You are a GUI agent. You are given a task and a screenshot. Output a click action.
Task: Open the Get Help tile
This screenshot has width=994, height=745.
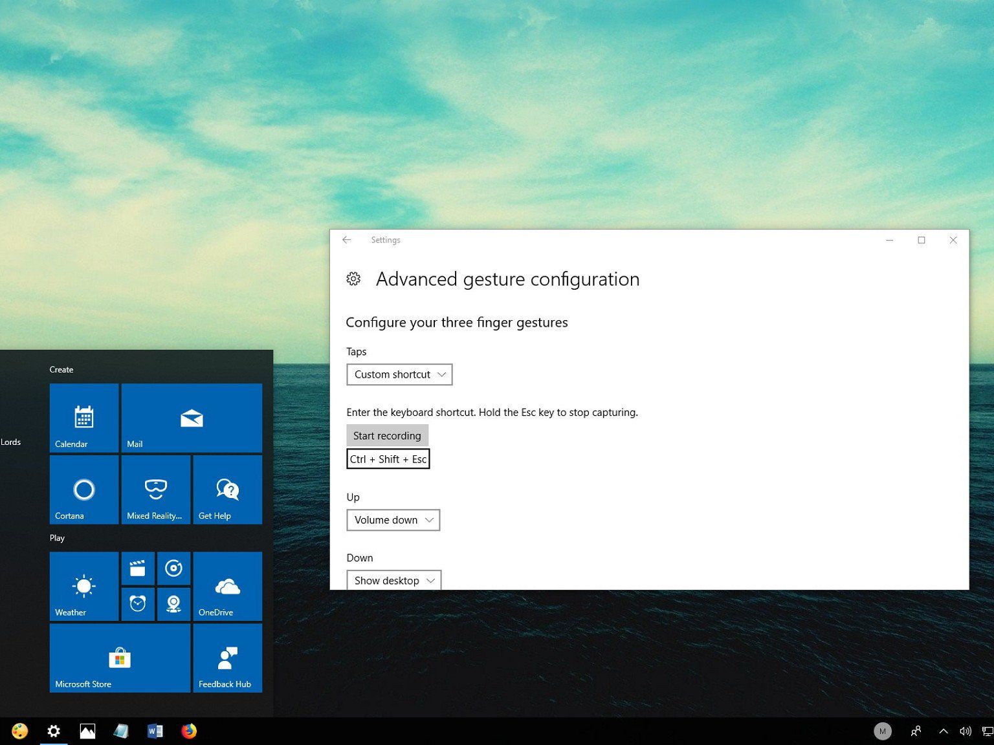pos(228,490)
